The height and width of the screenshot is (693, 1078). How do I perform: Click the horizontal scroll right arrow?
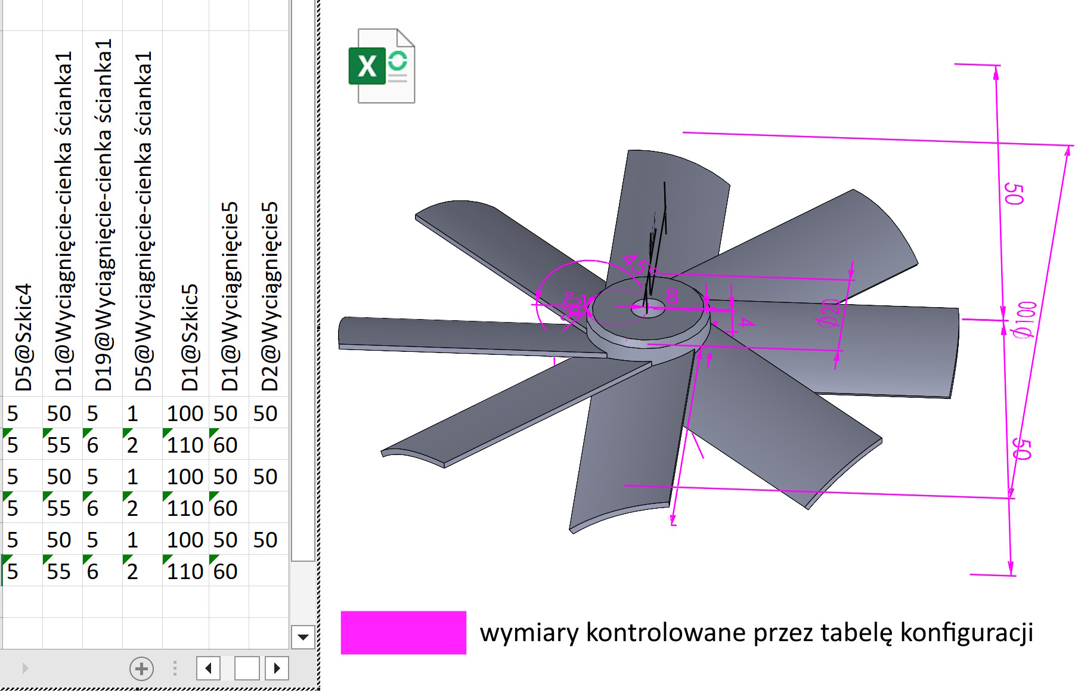[277, 669]
